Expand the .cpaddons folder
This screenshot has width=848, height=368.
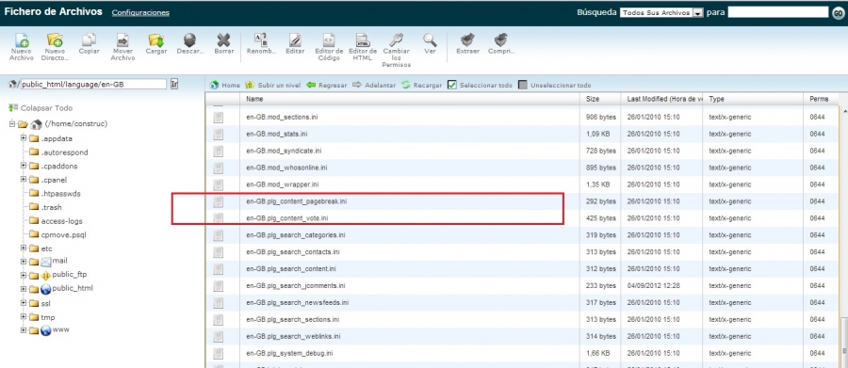coord(24,166)
